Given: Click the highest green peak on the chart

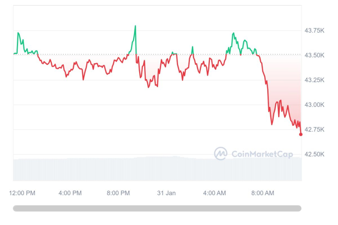Looking at the screenshot, I should click(135, 26).
